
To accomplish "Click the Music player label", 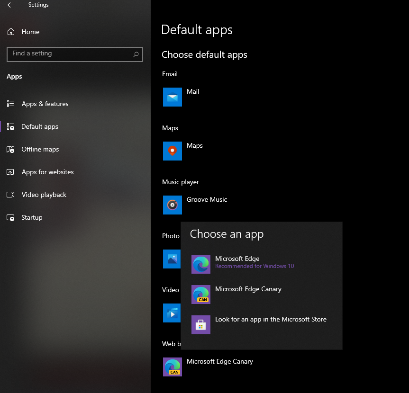I will pyautogui.click(x=181, y=182).
